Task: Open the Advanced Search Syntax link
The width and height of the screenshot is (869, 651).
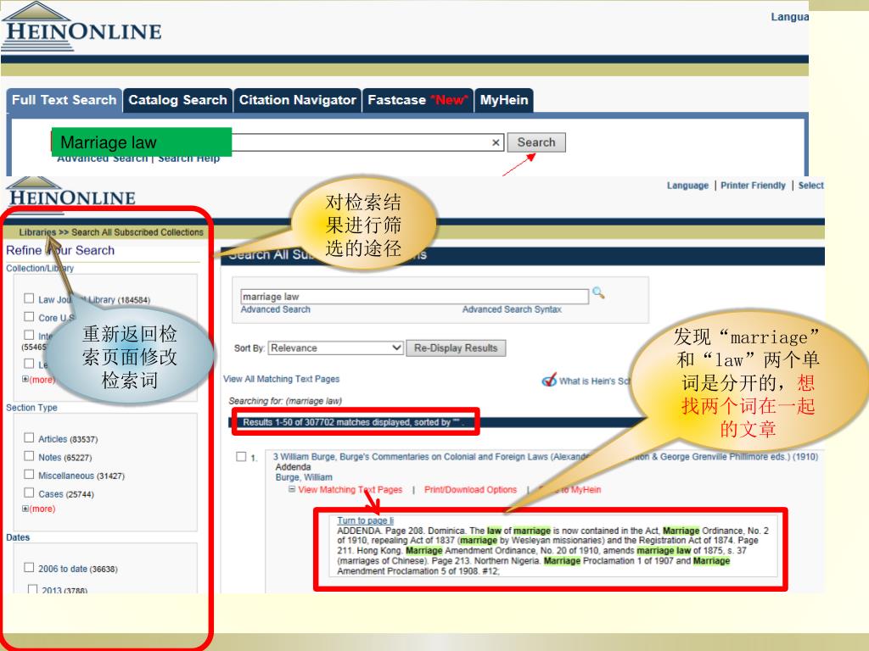Action: [512, 309]
